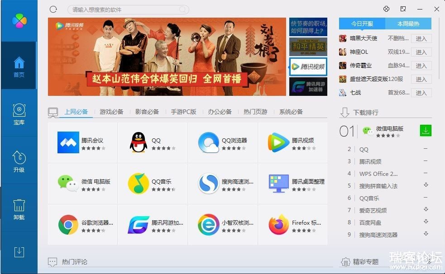445x274 pixels.
Task: Click 进入 button for 七战
Action: point(421,93)
